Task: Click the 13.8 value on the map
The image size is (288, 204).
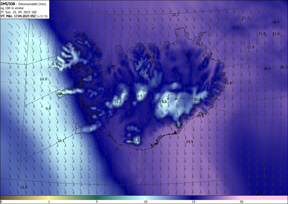Action: pos(205,62)
